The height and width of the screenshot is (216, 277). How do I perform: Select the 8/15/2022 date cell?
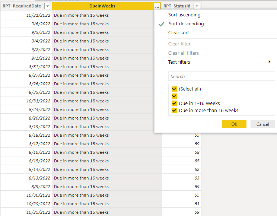coord(26,161)
